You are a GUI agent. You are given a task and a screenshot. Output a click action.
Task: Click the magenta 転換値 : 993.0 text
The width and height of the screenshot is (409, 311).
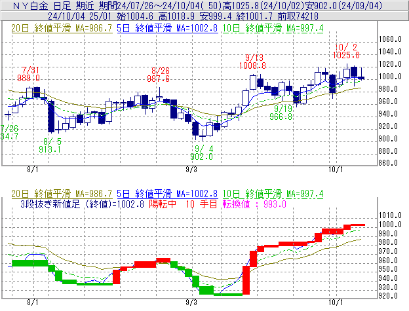click(254, 204)
